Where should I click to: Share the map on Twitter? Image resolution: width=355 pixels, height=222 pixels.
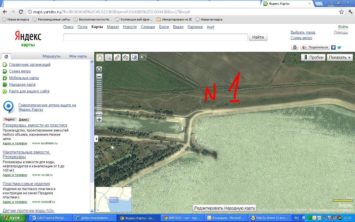click(339, 47)
